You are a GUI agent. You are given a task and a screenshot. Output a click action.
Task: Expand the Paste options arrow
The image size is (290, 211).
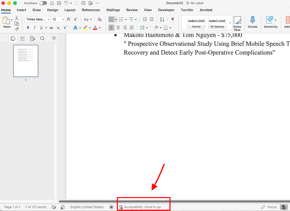(12, 20)
